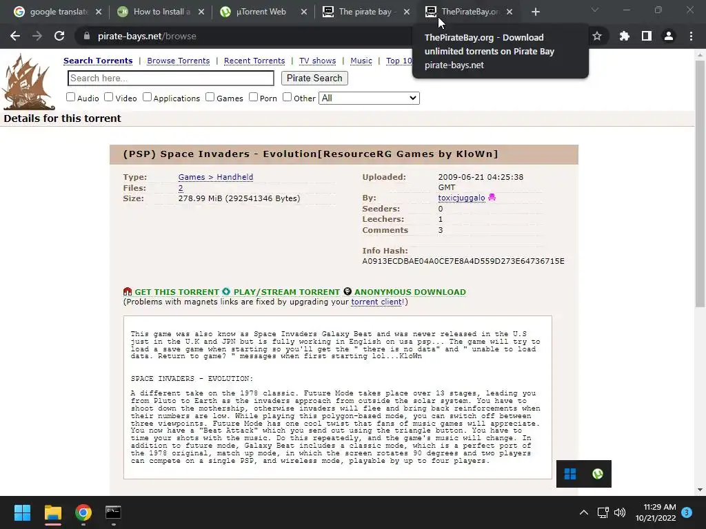
Task: Click the Pirate Search button
Action: [314, 79]
